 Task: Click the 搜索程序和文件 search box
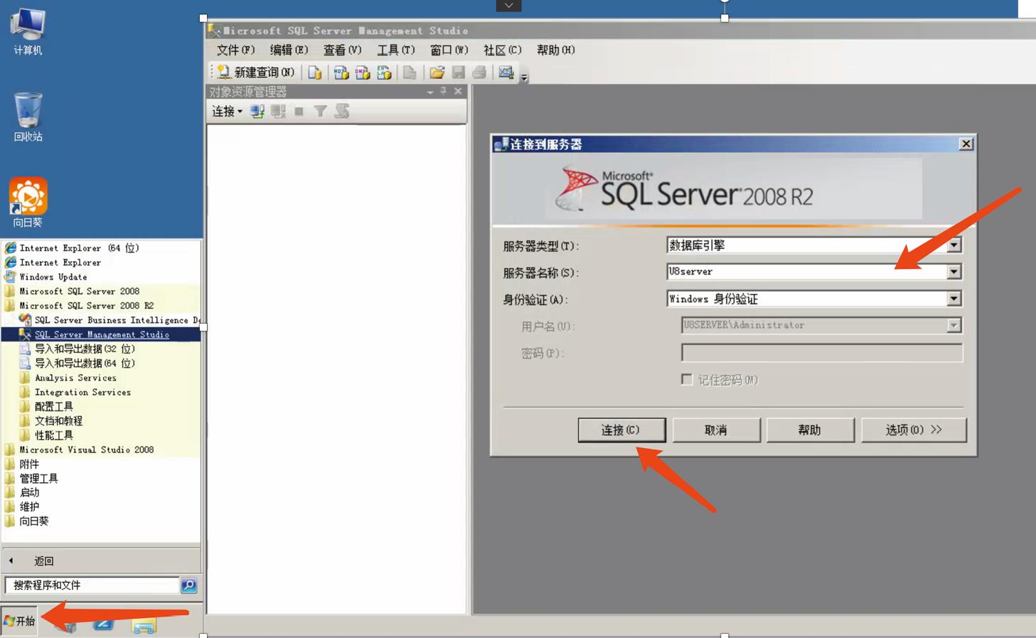[92, 585]
